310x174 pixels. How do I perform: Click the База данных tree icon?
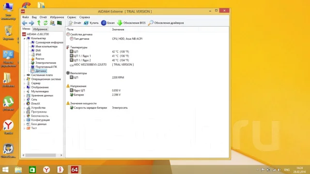pyautogui.click(x=28, y=124)
